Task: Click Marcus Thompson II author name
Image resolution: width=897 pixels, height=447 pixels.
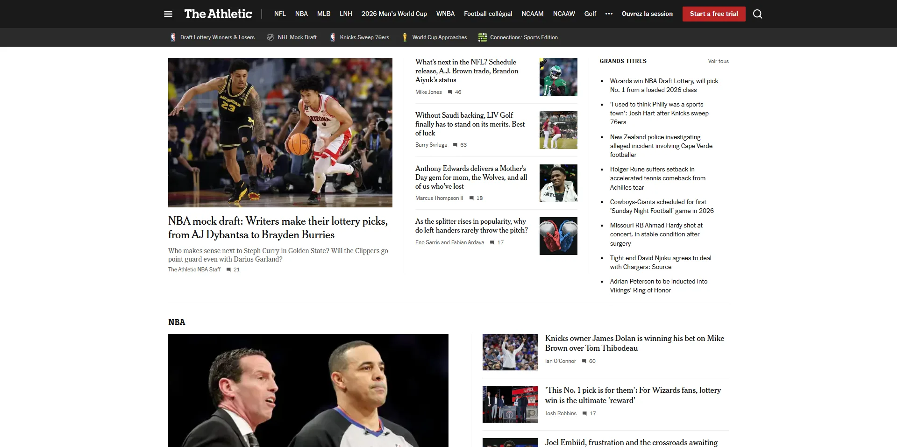Action: coord(439,198)
